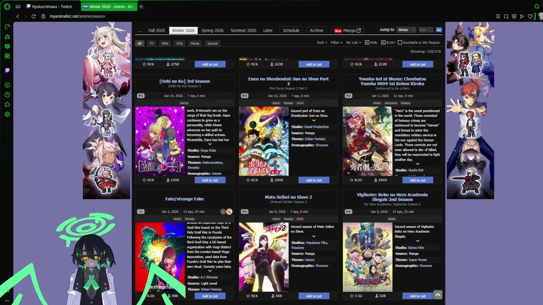
Task: Expand Enen no Shouboutai synopsis arrow
Action: (313, 120)
